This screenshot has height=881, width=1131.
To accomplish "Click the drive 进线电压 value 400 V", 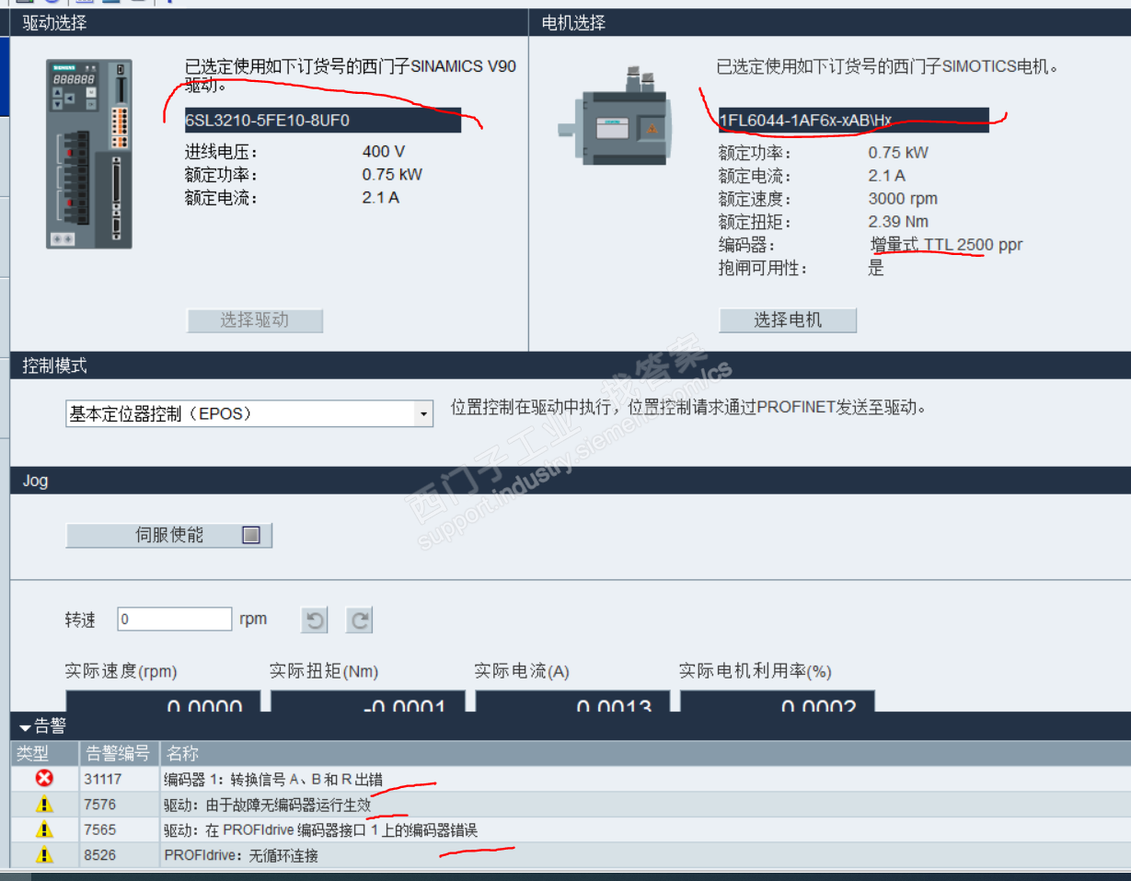I will point(384,152).
